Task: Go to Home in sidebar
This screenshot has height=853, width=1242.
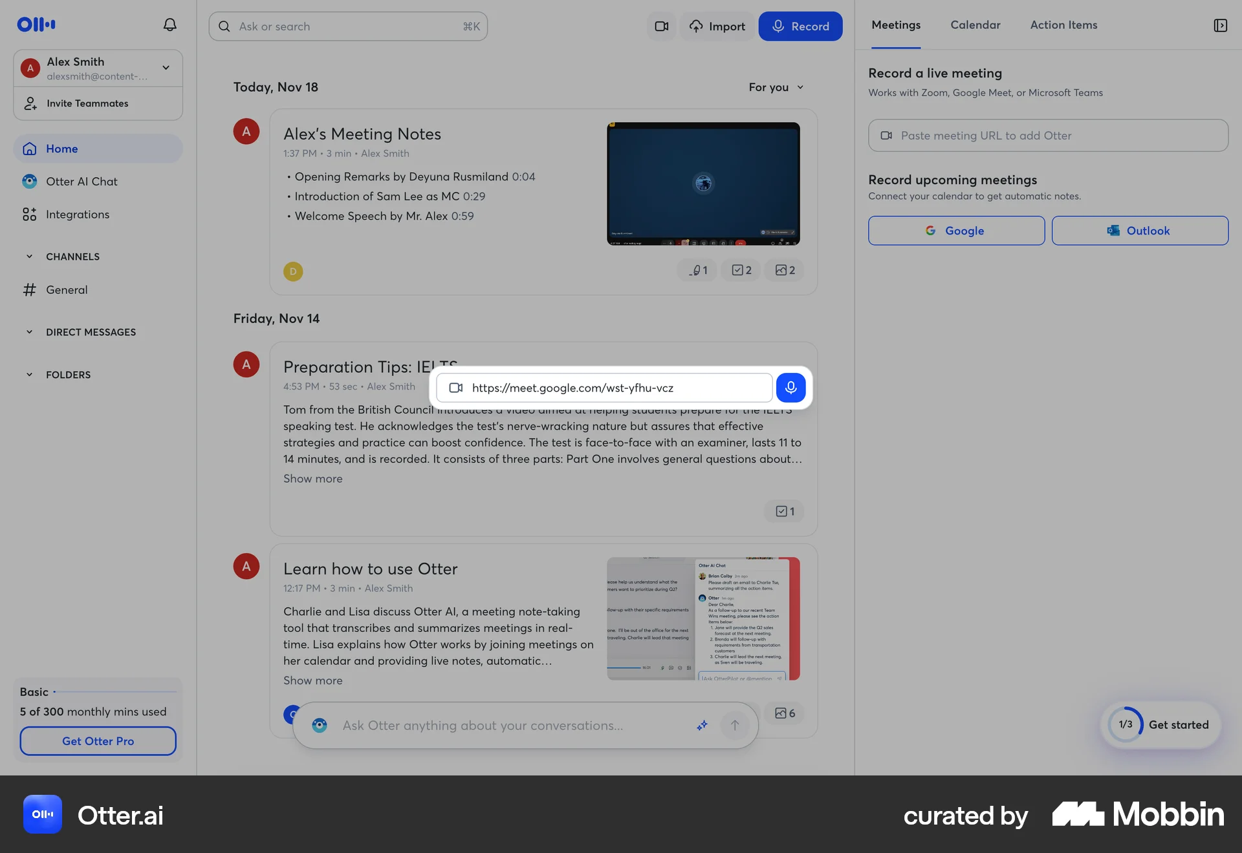Action: [x=98, y=149]
